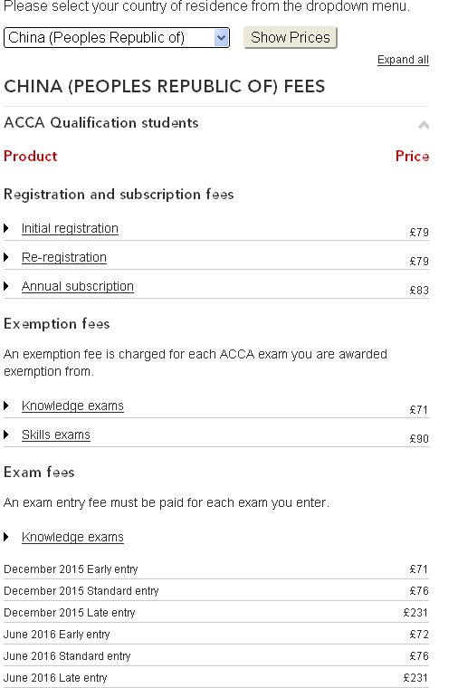Click the Expand all link
The height and width of the screenshot is (688, 458).
coord(403,60)
